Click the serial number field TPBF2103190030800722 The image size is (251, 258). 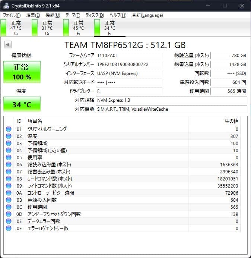[x=129, y=64]
